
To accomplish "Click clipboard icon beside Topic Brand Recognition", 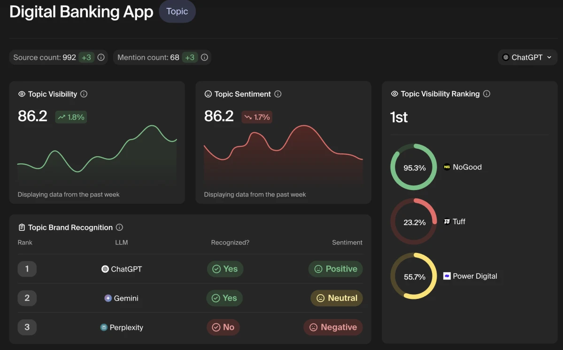I will pos(22,228).
